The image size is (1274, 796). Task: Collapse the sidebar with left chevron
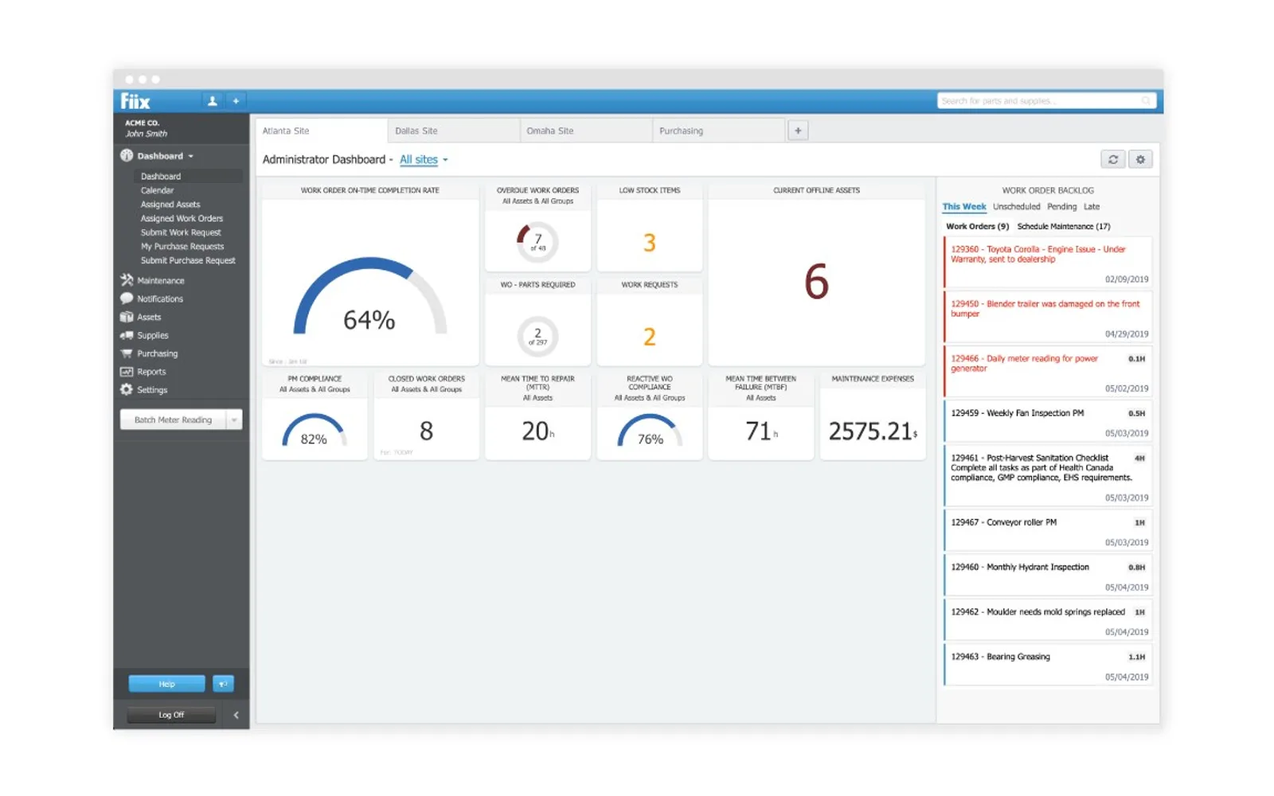(x=236, y=715)
